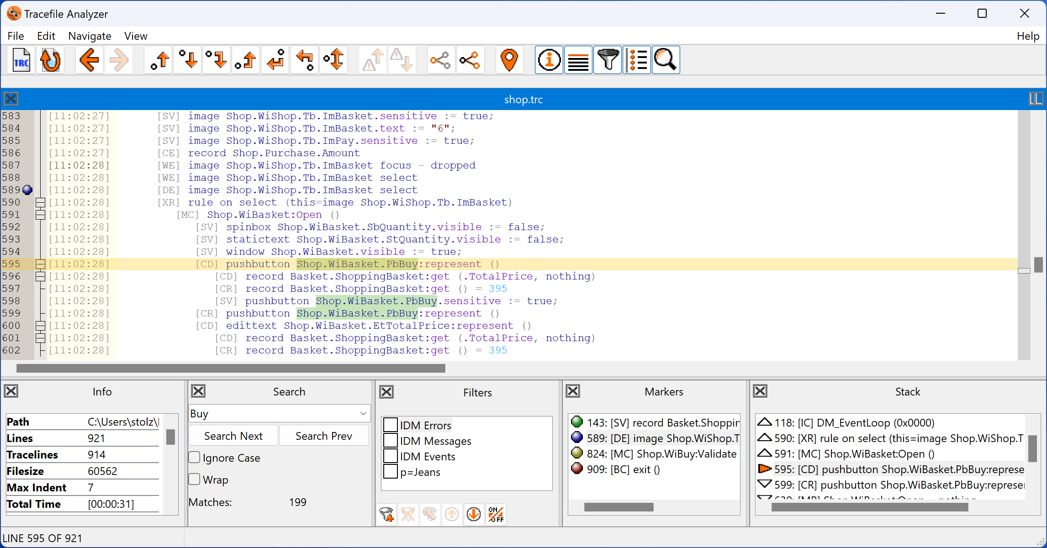1047x548 pixels.
Task: Go back with the left orange arrow
Action: (89, 60)
